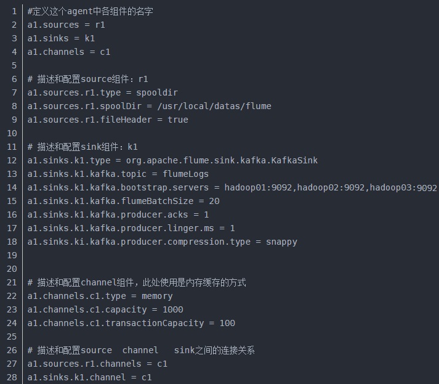Screen dimensions: 439x384
Task: Click the producer.acks line value 1
Action: click(x=206, y=214)
